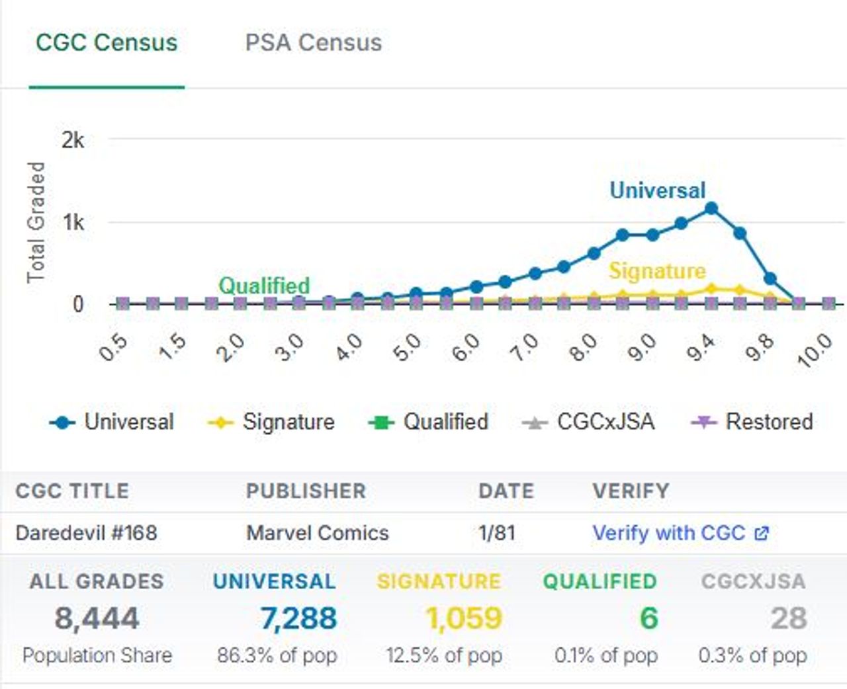Click the Universal peak point at 9.4

pos(711,209)
